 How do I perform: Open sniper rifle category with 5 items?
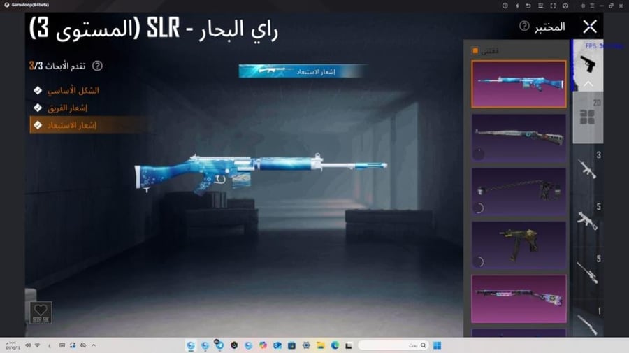coord(588,273)
